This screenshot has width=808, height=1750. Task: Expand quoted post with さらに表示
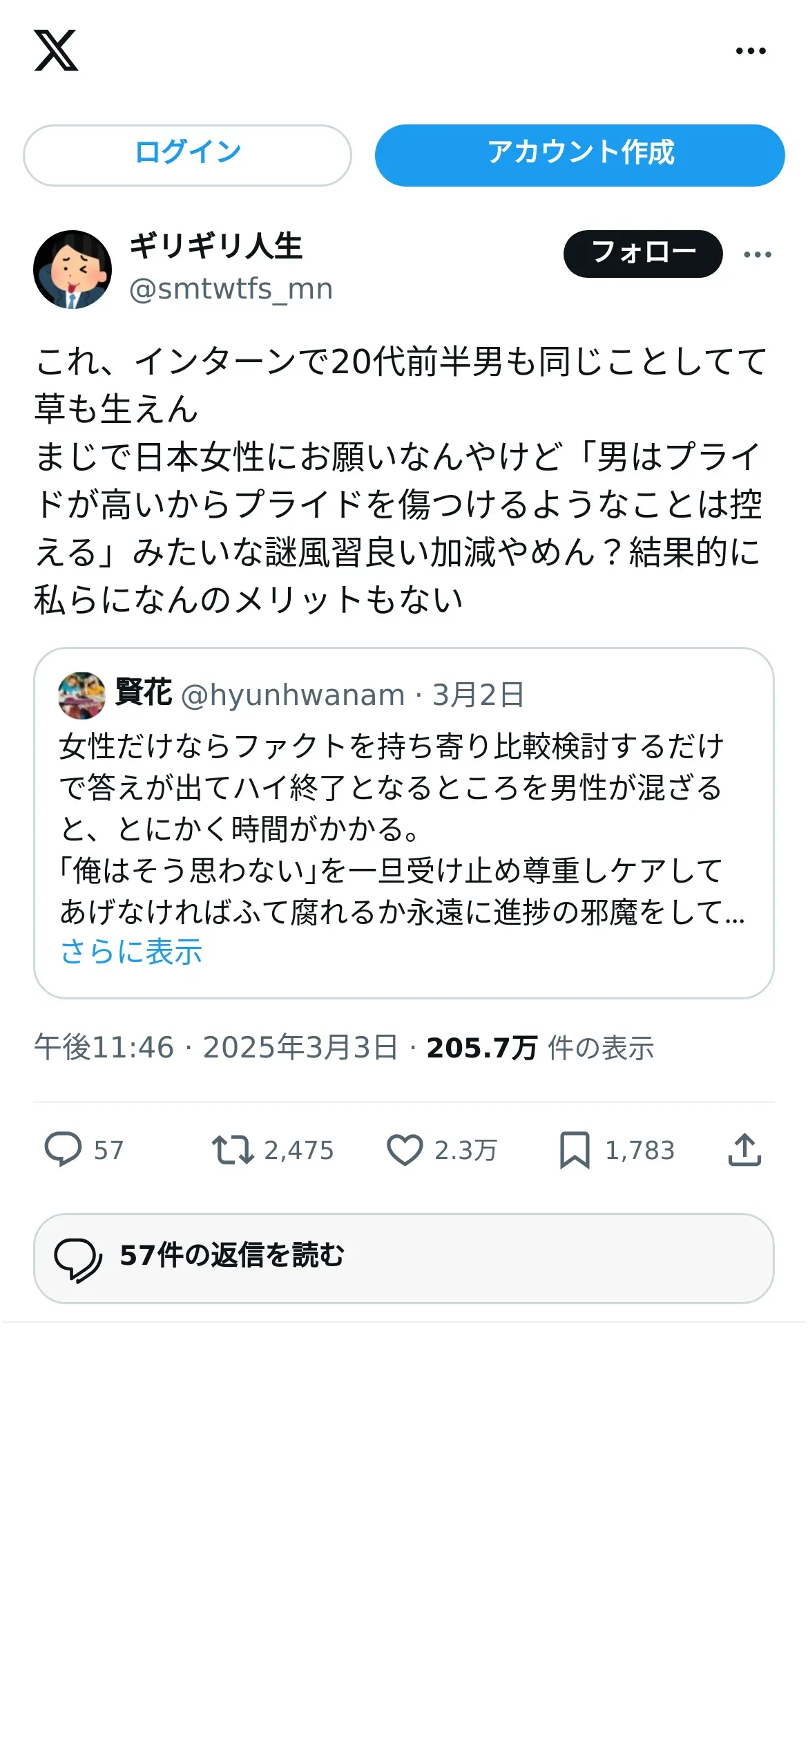(x=131, y=952)
